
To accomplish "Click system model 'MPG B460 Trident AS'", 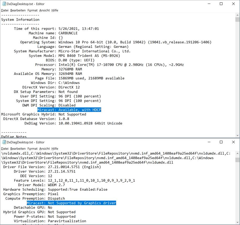I will click(x=79, y=56).
